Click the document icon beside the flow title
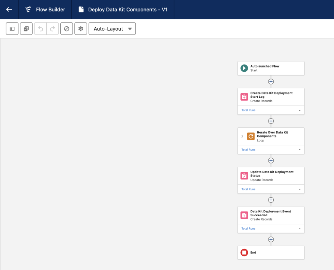The width and height of the screenshot is (334, 270). [x=81, y=9]
